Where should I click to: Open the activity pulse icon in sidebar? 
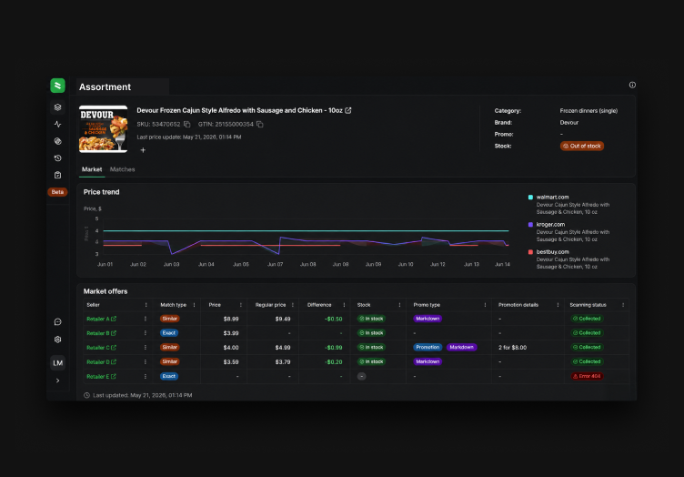[x=57, y=125]
